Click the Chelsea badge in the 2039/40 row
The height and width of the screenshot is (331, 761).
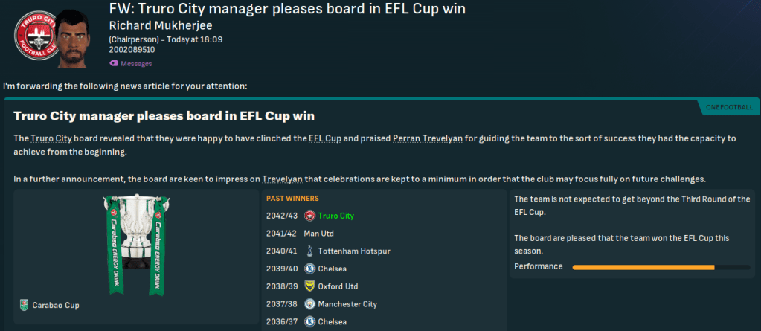click(309, 269)
